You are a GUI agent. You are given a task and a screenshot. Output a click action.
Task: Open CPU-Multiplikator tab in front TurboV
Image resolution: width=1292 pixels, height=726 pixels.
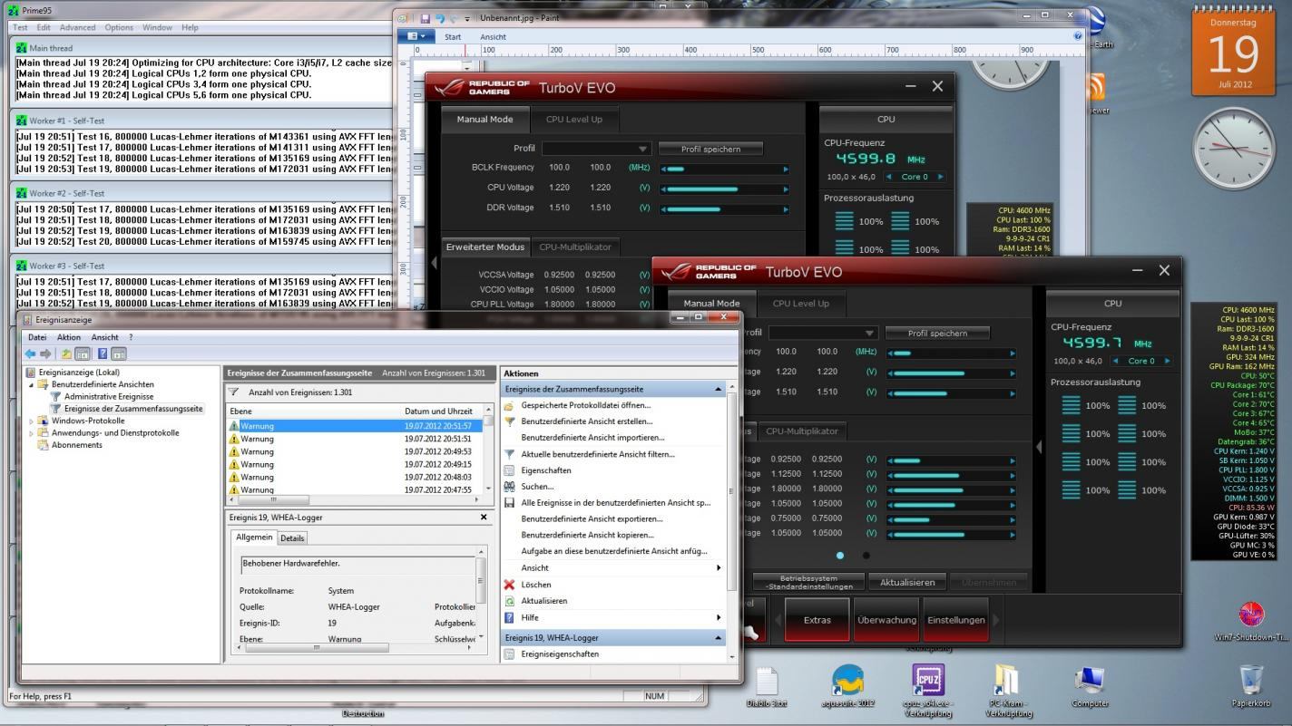point(802,431)
